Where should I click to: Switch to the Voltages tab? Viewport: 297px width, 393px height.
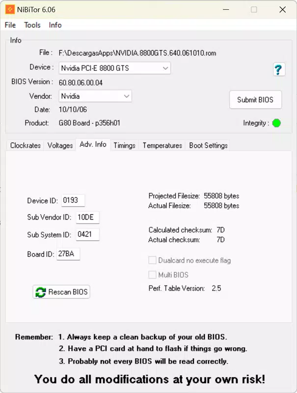[60, 145]
